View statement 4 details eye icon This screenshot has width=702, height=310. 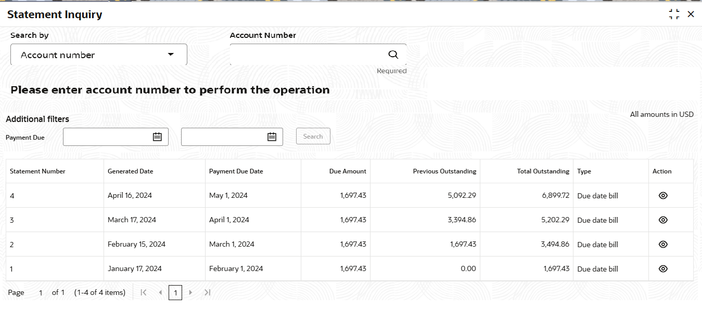(663, 195)
